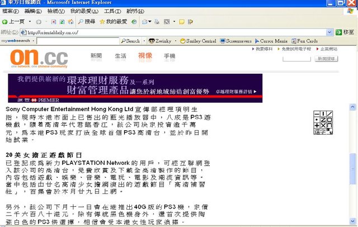Click the 選字 button on input pad
The height and width of the screenshot is (227, 358).
pos(319,131)
